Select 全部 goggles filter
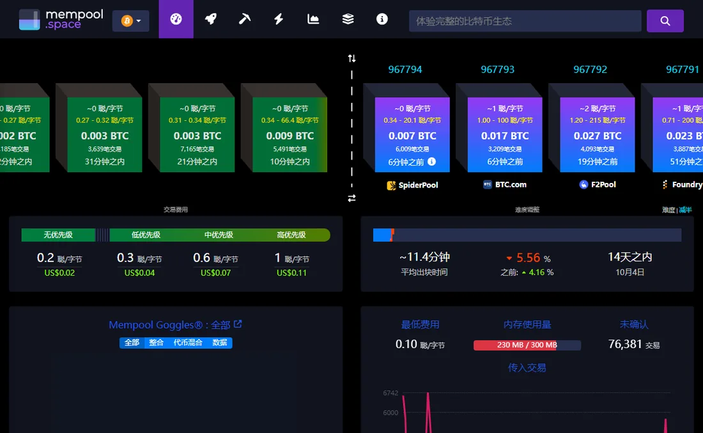Screen dimensions: 703x433 (132, 343)
